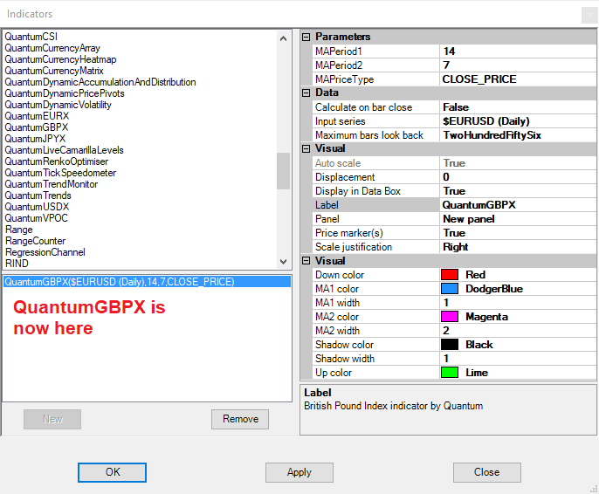Select QuantumEURX in the list
The width and height of the screenshot is (599, 494).
[x=37, y=116]
